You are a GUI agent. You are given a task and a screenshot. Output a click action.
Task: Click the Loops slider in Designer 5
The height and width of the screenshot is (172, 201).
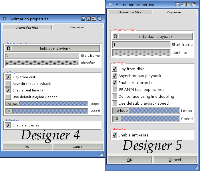point(146,111)
